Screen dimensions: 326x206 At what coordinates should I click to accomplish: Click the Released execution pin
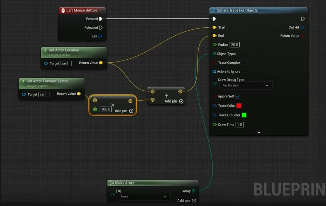101,28
